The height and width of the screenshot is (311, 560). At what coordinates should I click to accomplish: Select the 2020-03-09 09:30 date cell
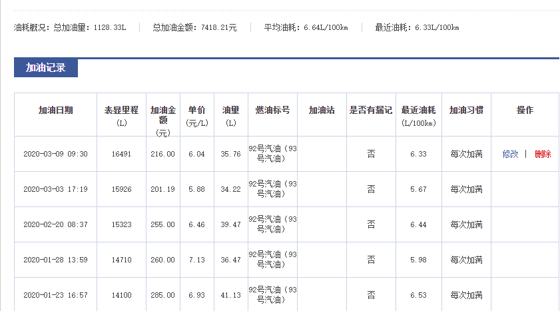point(55,154)
